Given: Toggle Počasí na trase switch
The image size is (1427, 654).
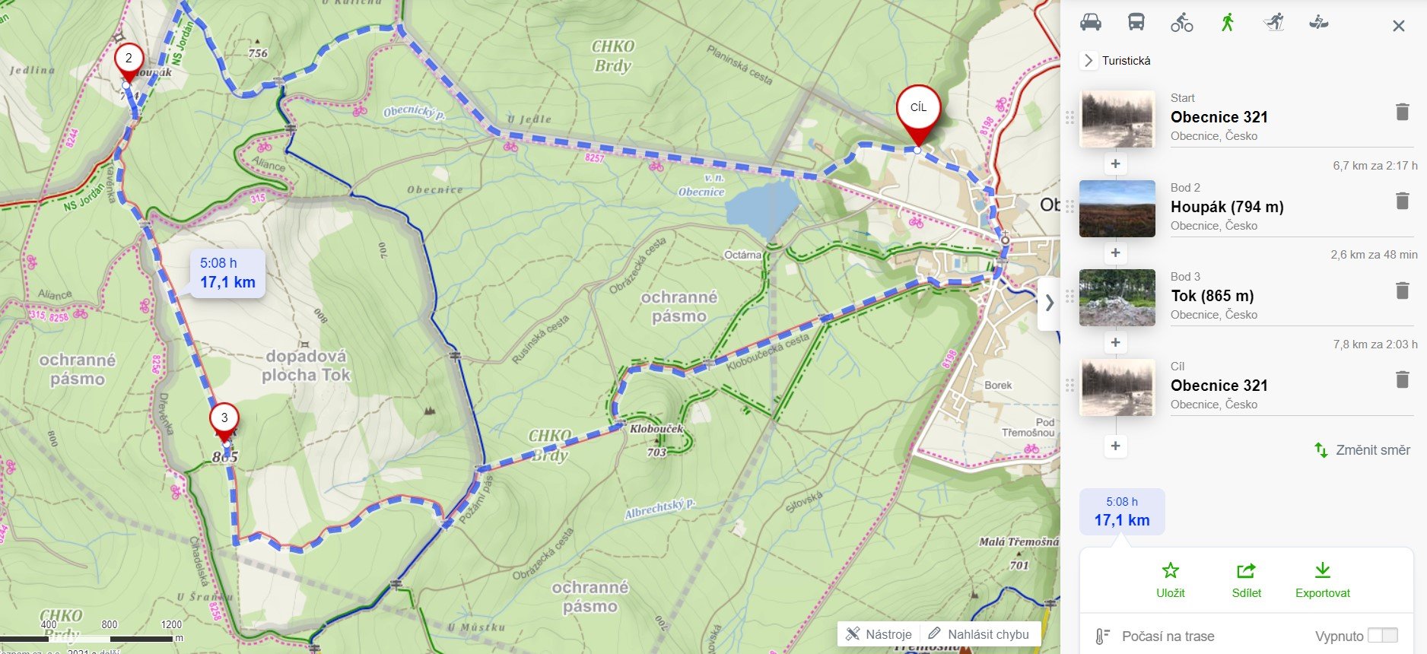Looking at the screenshot, I should click(x=1382, y=636).
